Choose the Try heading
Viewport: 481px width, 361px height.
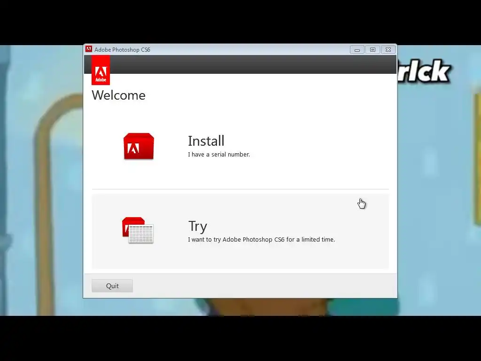tap(198, 227)
